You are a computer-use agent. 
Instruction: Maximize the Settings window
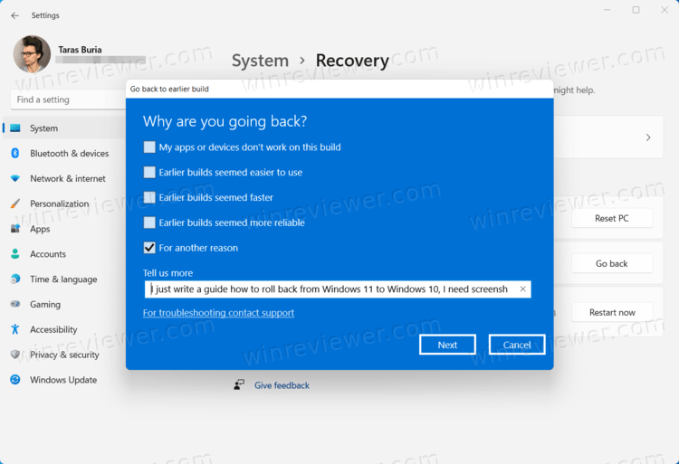(x=636, y=10)
